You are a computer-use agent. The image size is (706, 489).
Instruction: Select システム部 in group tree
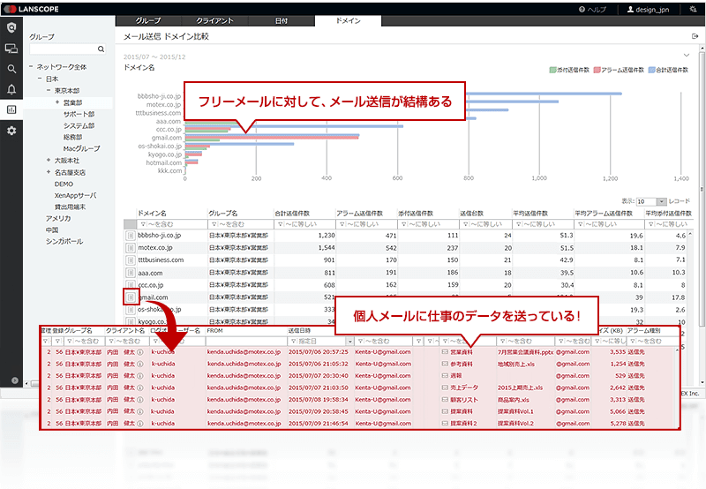point(79,125)
